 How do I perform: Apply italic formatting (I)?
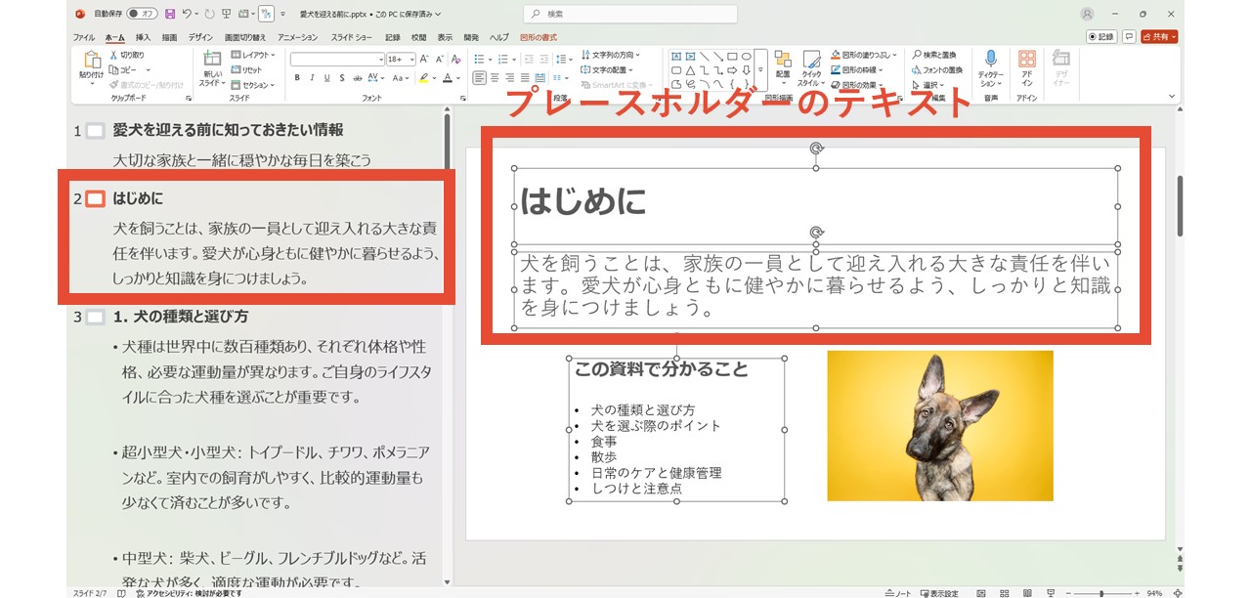[311, 77]
